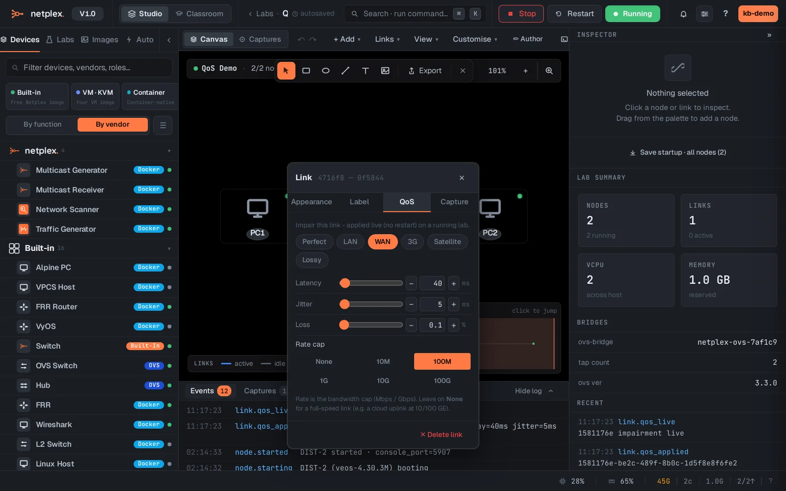Select the rectangle shape tool
This screenshot has height=491, width=786.
pyautogui.click(x=306, y=71)
